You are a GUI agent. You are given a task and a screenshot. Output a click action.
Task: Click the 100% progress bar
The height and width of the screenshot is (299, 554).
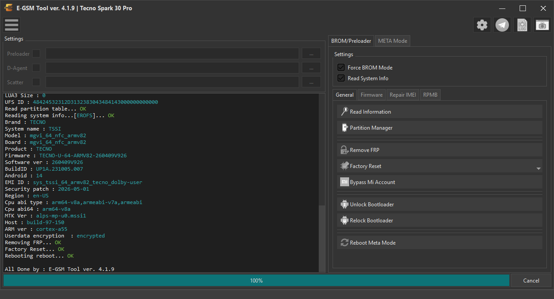[256, 280]
